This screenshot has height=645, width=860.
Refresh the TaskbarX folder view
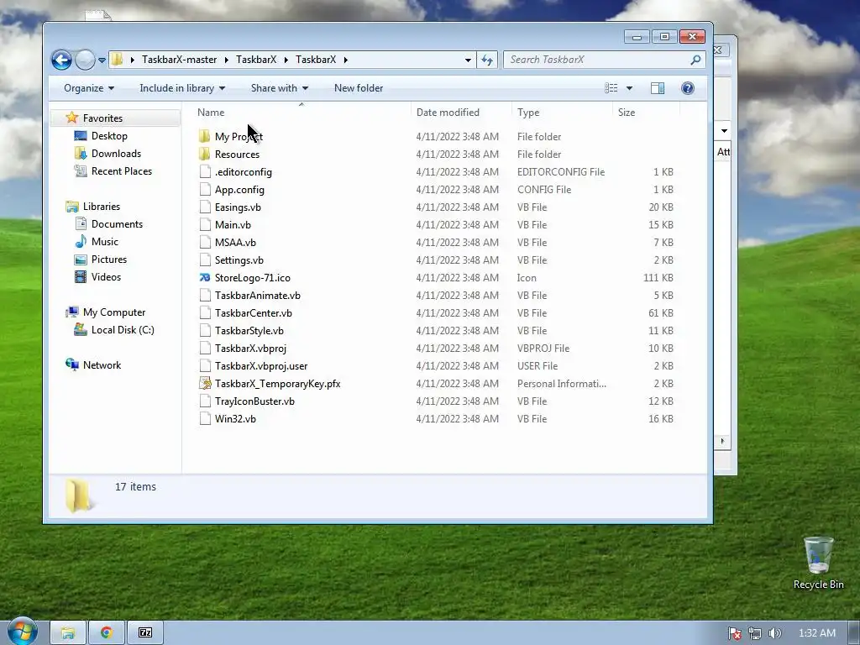tap(487, 60)
